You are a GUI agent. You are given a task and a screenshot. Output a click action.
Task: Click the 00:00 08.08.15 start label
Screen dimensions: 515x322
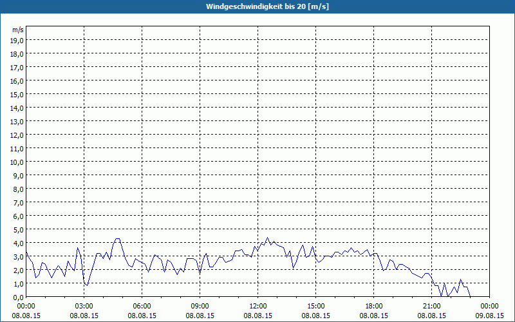click(x=26, y=311)
